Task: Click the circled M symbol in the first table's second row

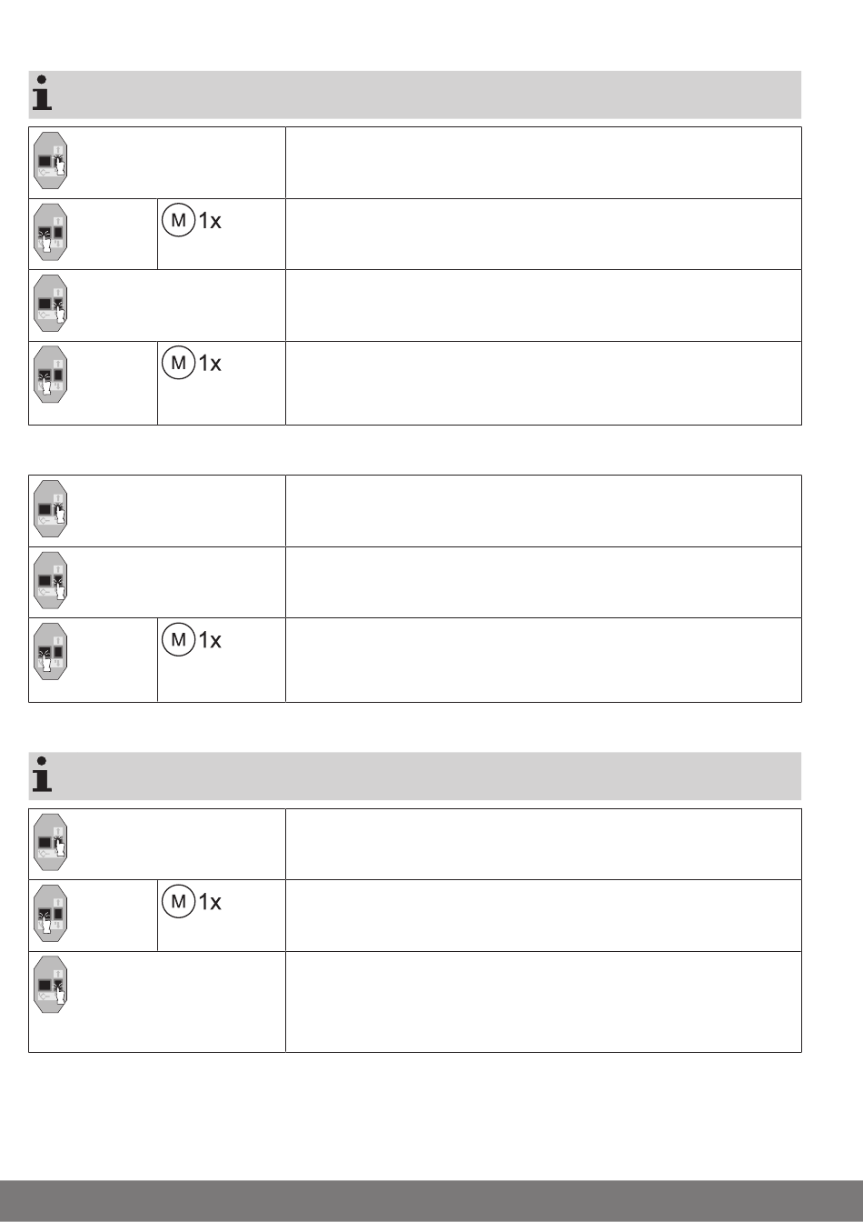Action: [x=179, y=220]
